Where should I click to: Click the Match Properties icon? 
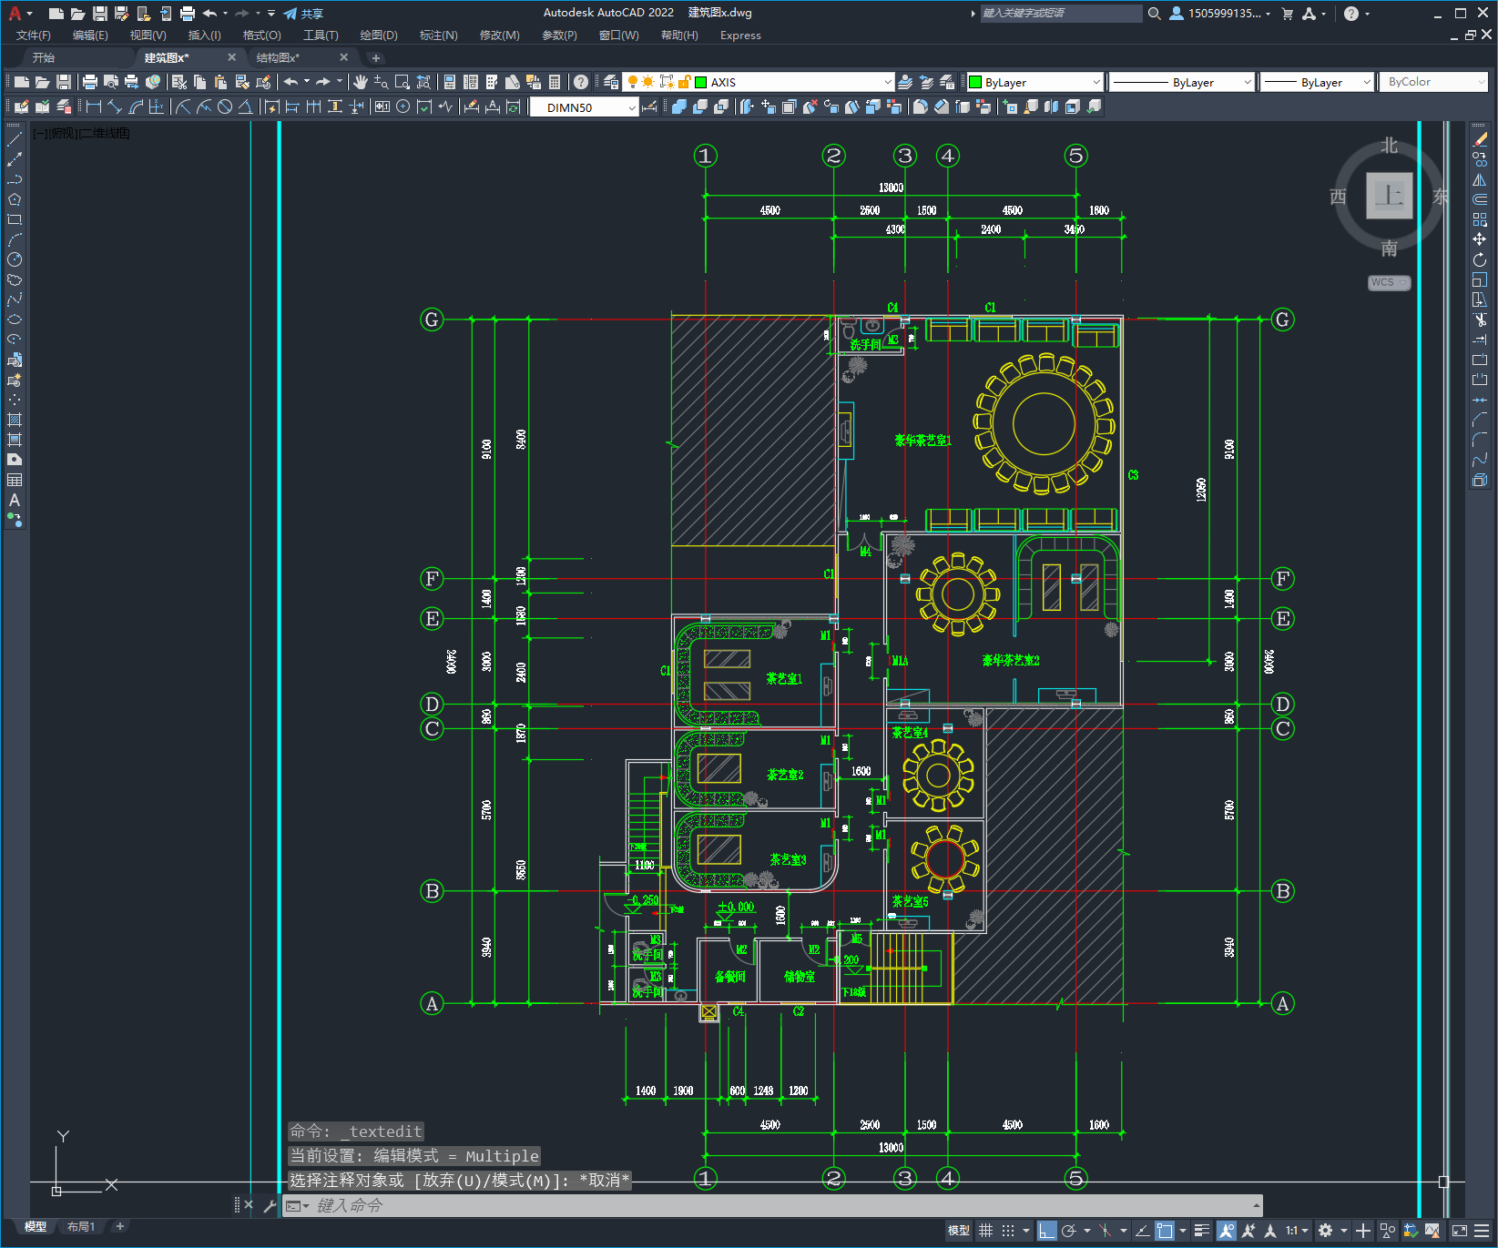tap(264, 82)
